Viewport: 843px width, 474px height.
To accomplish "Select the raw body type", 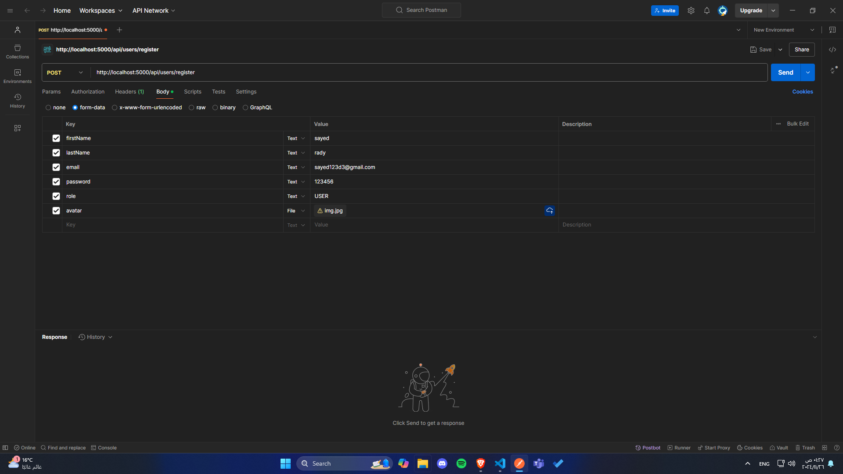I will coord(192,108).
